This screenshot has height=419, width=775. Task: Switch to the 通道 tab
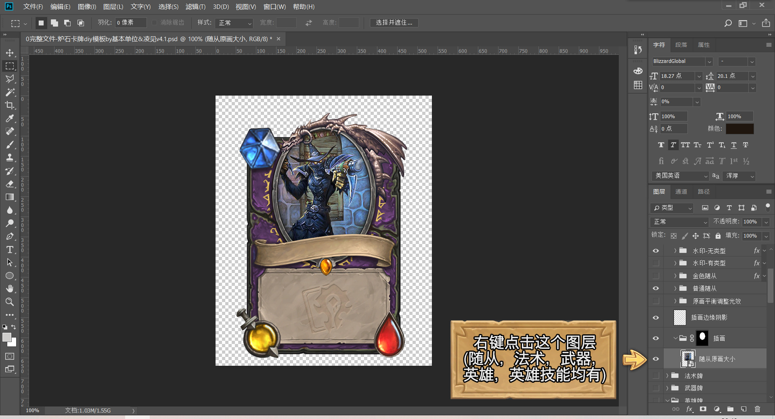(x=681, y=192)
